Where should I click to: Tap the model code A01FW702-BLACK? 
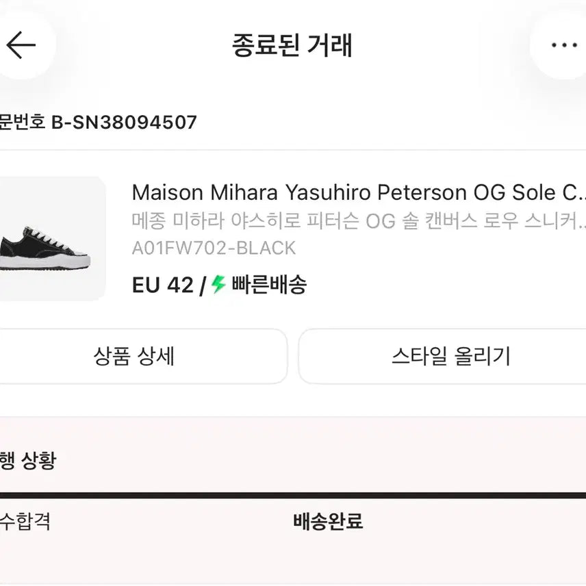214,248
